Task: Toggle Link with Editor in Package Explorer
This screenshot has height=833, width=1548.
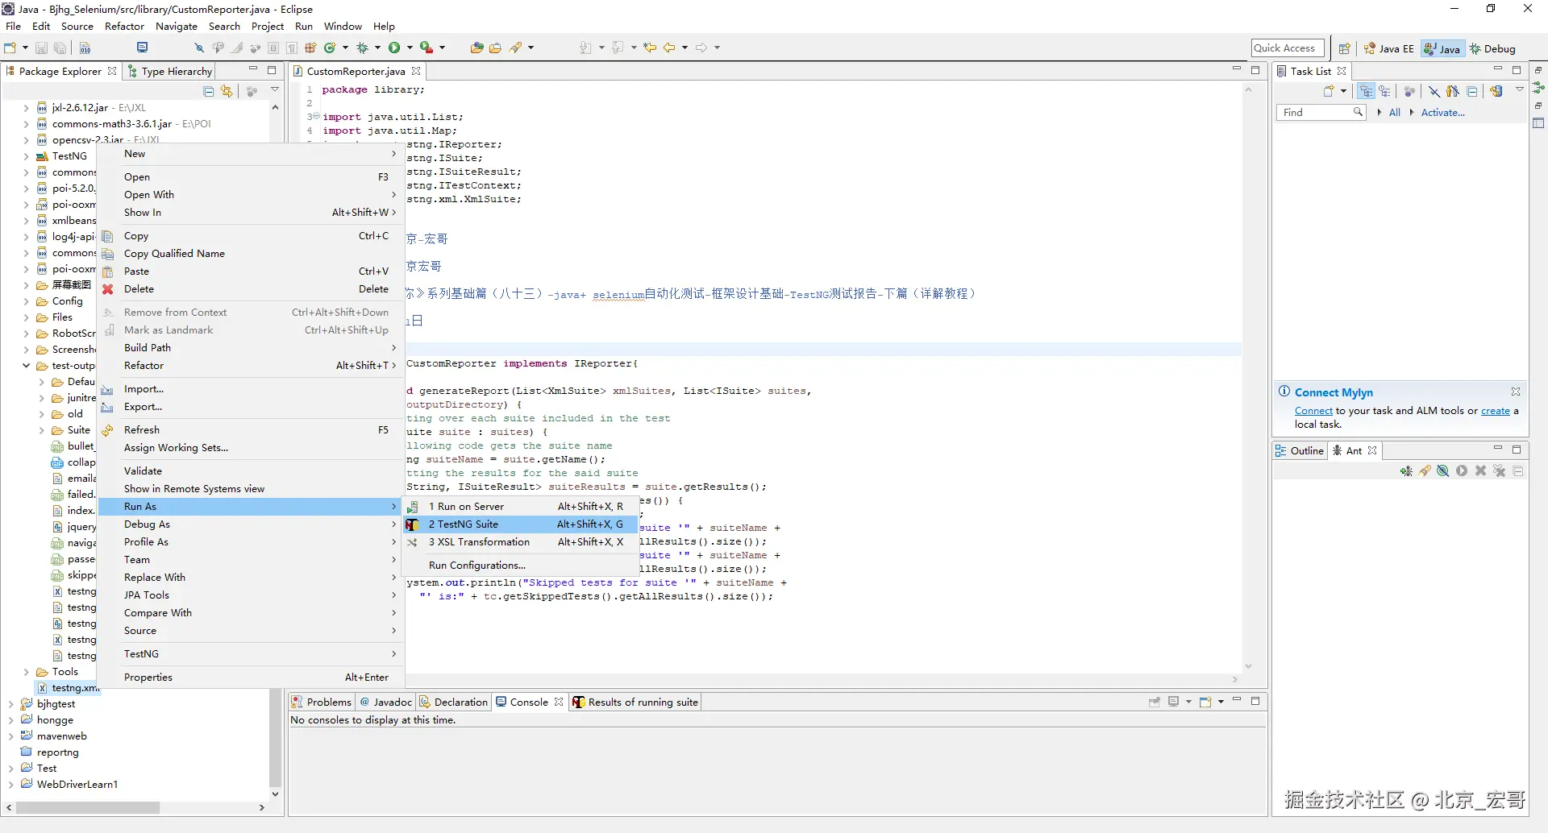Action: (x=227, y=92)
